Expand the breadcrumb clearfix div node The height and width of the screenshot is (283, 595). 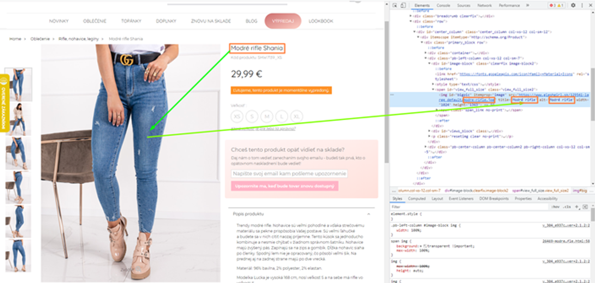pyautogui.click(x=411, y=16)
